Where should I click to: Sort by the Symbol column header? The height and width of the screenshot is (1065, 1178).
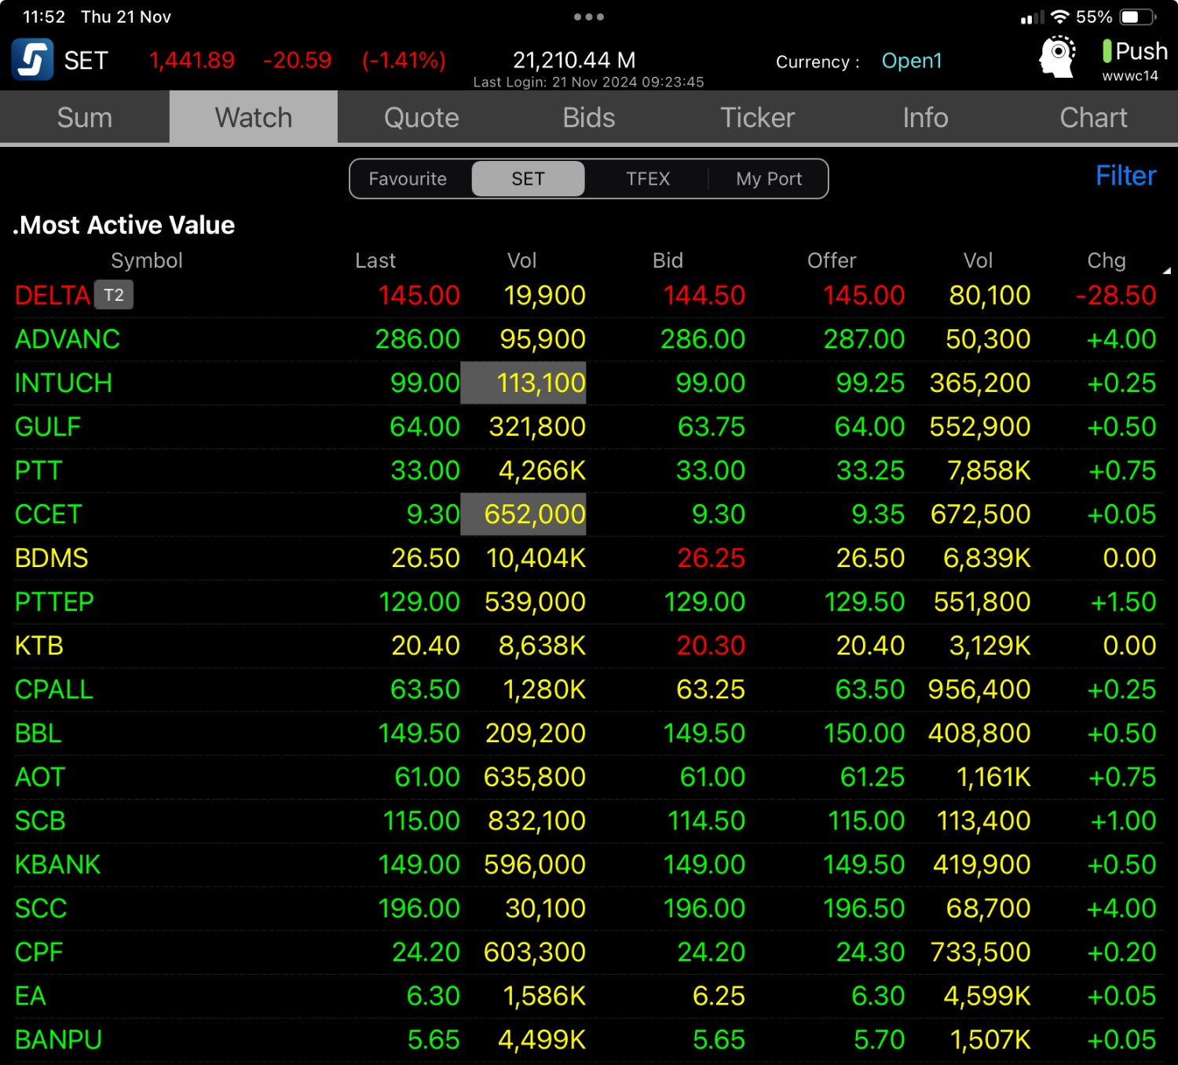(147, 261)
